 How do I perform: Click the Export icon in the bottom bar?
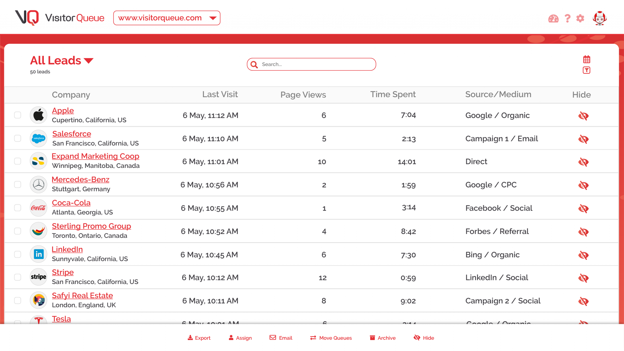click(190, 338)
